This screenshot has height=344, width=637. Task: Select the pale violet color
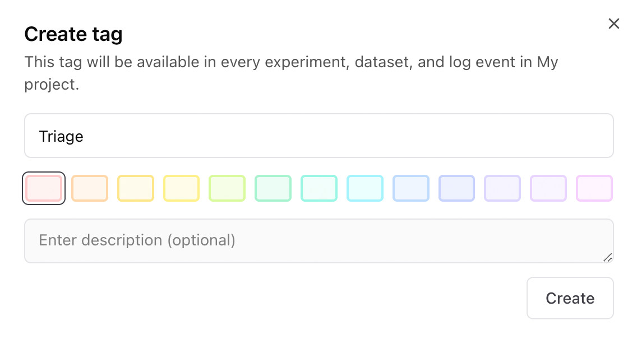tap(548, 188)
